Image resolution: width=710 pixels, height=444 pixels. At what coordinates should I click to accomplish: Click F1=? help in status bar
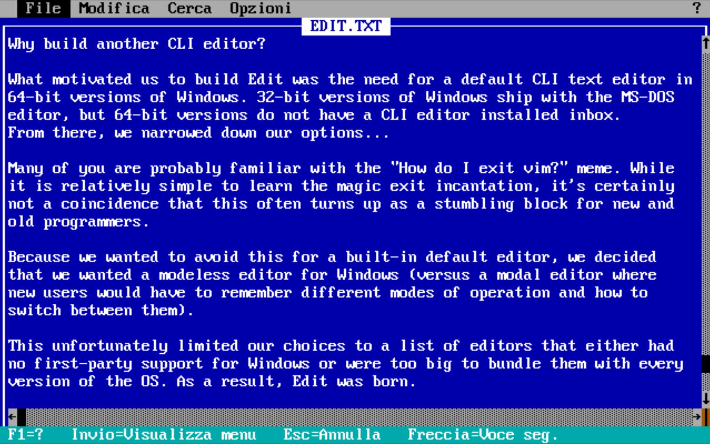pos(26,435)
